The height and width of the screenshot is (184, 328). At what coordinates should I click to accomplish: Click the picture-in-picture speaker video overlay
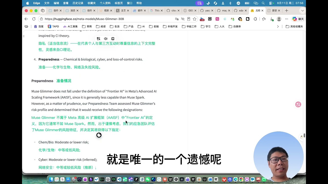pyautogui.click(x=279, y=156)
